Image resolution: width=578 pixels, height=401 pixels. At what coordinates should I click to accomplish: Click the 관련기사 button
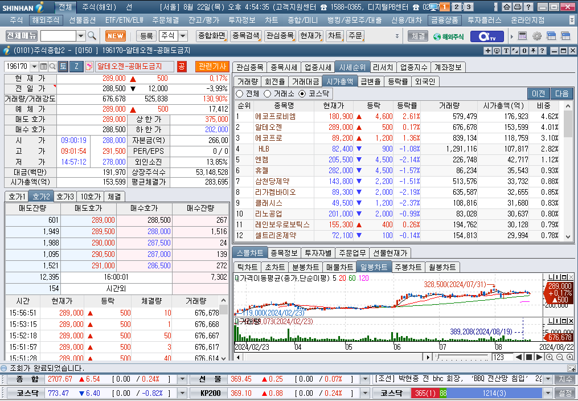(212, 66)
